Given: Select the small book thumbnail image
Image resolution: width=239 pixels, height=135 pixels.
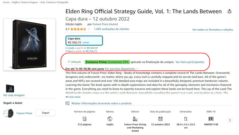Looking at the screenshot, I should [x=10, y=88].
